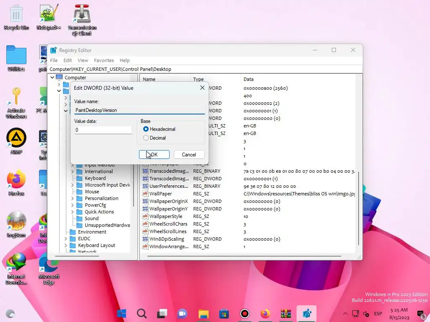The width and height of the screenshot is (430, 322).
Task: Open Firefox desktop shortcut
Action: pyautogui.click(x=16, y=182)
